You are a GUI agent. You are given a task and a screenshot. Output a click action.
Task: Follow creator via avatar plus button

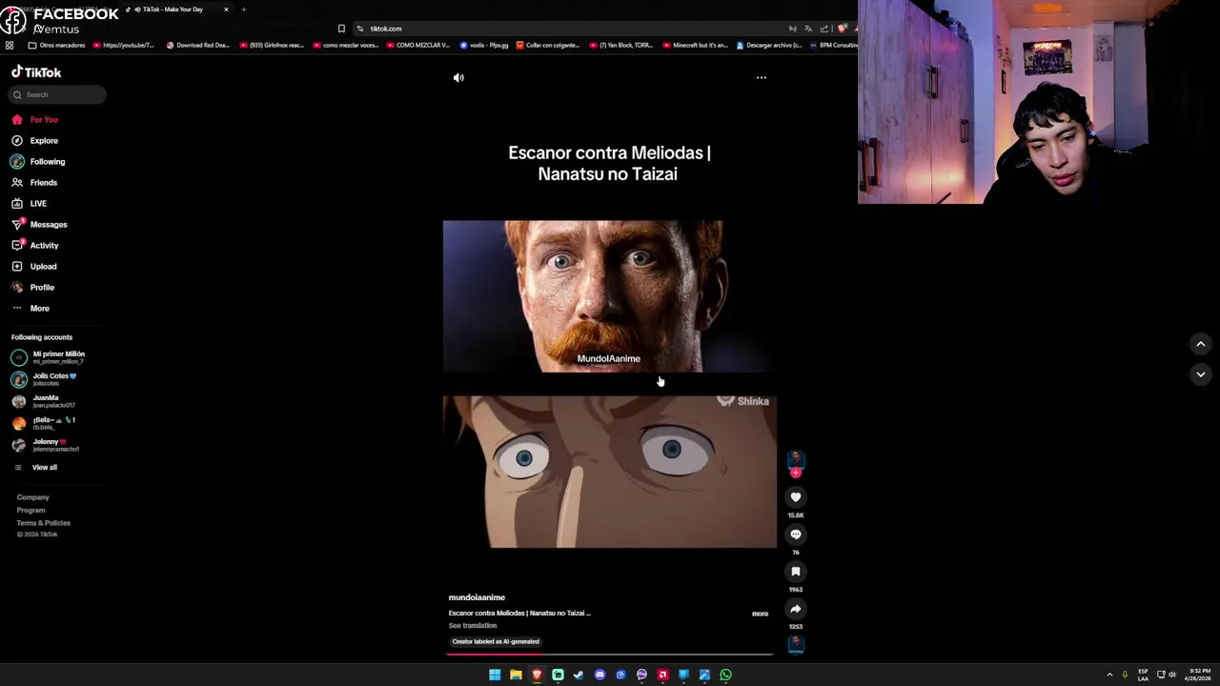[x=796, y=473]
